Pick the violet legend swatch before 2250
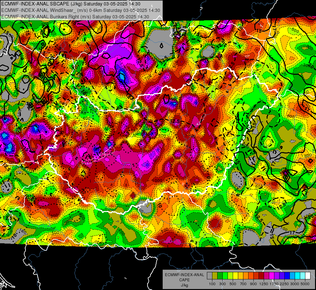Viewport: 316px width, 290px height. 282,276
